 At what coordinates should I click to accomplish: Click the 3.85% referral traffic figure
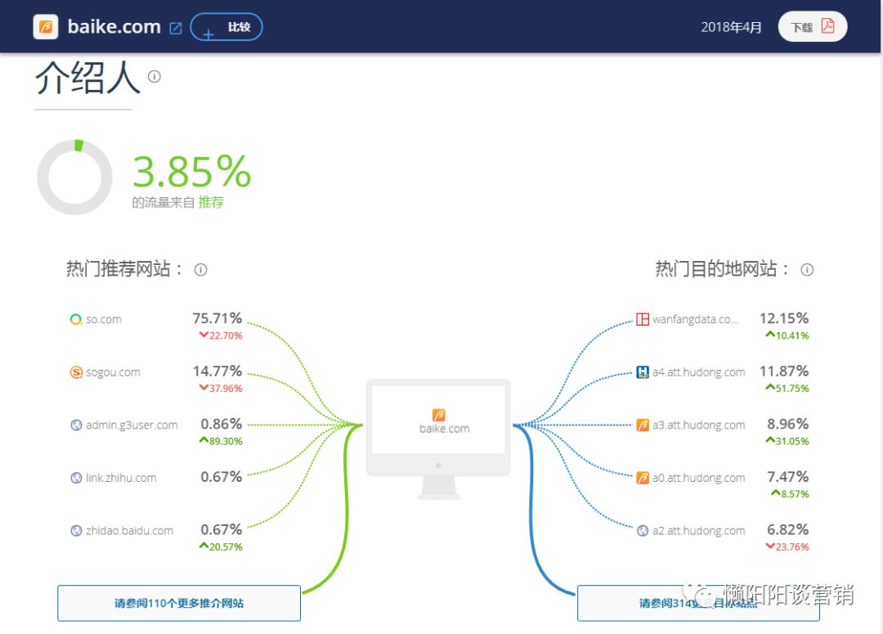(x=191, y=171)
